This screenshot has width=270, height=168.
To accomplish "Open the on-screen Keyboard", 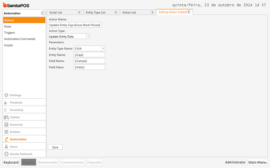I will (11, 162).
